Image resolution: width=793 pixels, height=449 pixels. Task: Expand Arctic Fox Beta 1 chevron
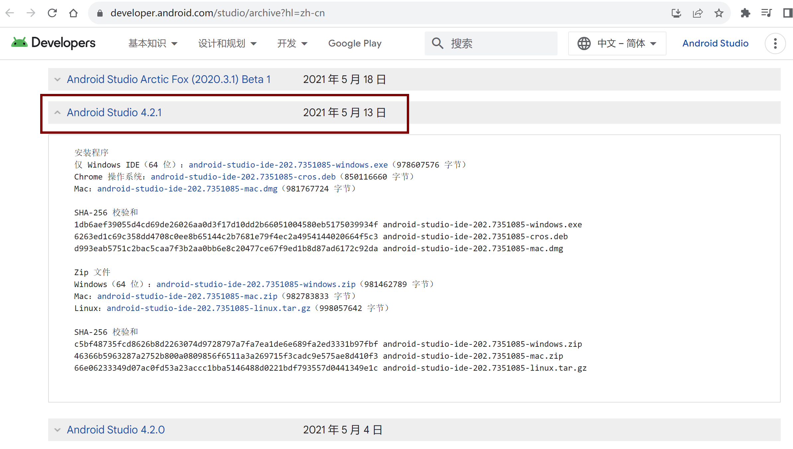pos(57,80)
